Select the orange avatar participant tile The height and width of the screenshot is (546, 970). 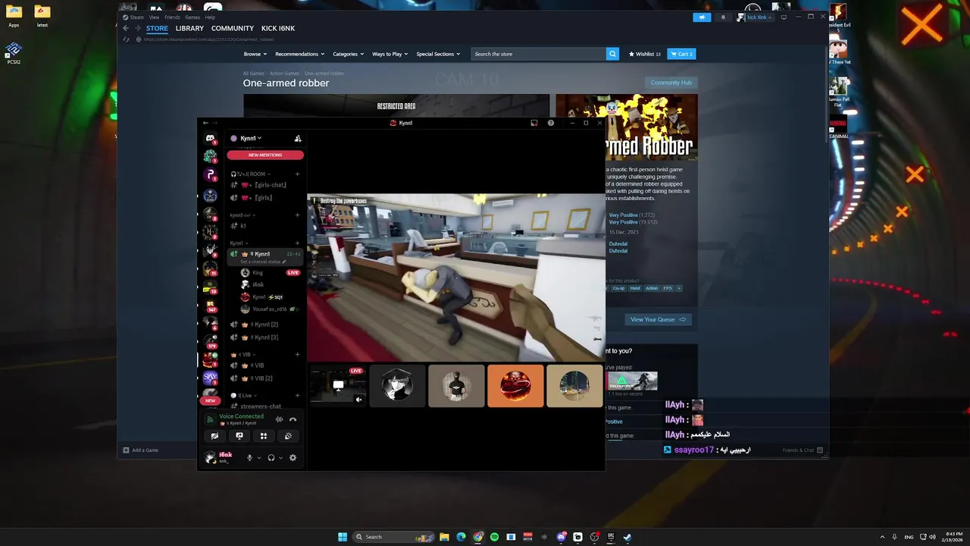tap(515, 386)
